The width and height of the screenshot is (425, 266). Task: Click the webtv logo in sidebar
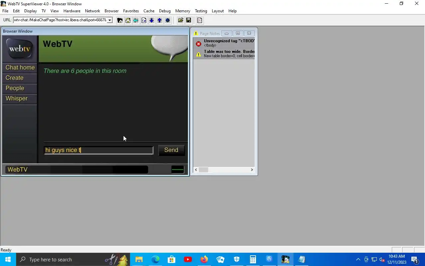(20, 49)
